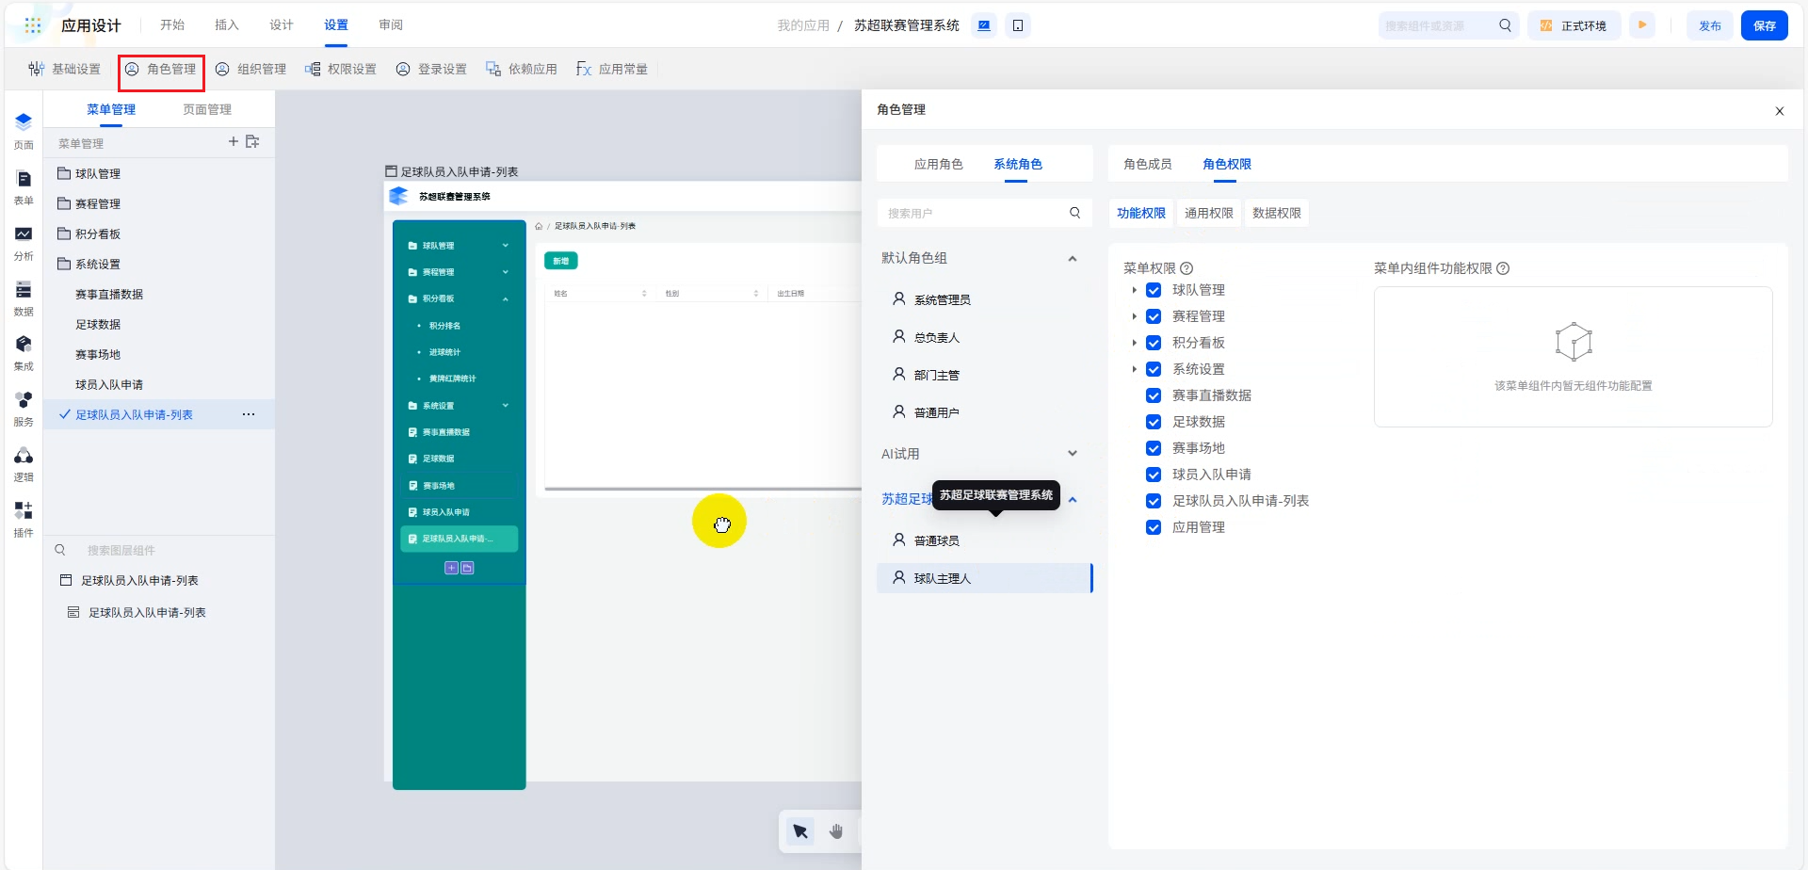Focus the 搜索图层组件 search field
Image resolution: width=1808 pixels, height=870 pixels.
click(x=160, y=550)
